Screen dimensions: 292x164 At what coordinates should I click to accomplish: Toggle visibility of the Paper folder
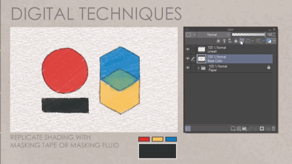pos(188,68)
